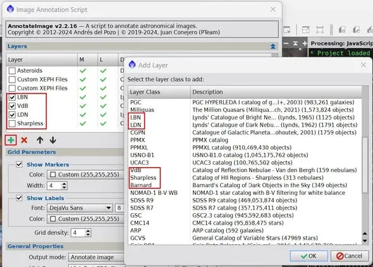Delete selected layer with the red X icon
The width and height of the screenshot is (373, 267).
[x=24, y=140]
